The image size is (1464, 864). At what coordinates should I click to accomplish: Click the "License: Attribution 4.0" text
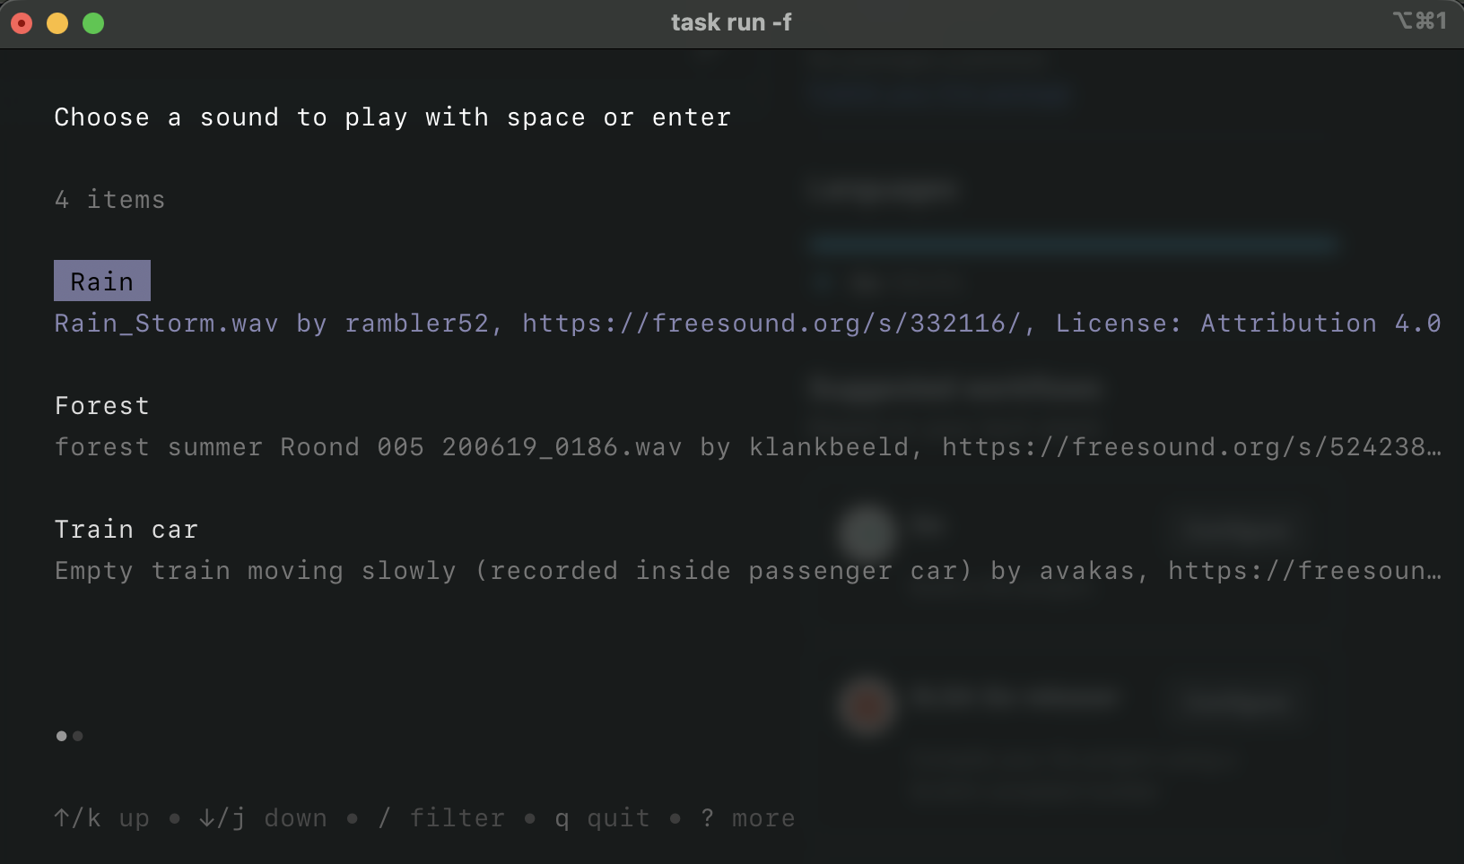tap(1248, 324)
